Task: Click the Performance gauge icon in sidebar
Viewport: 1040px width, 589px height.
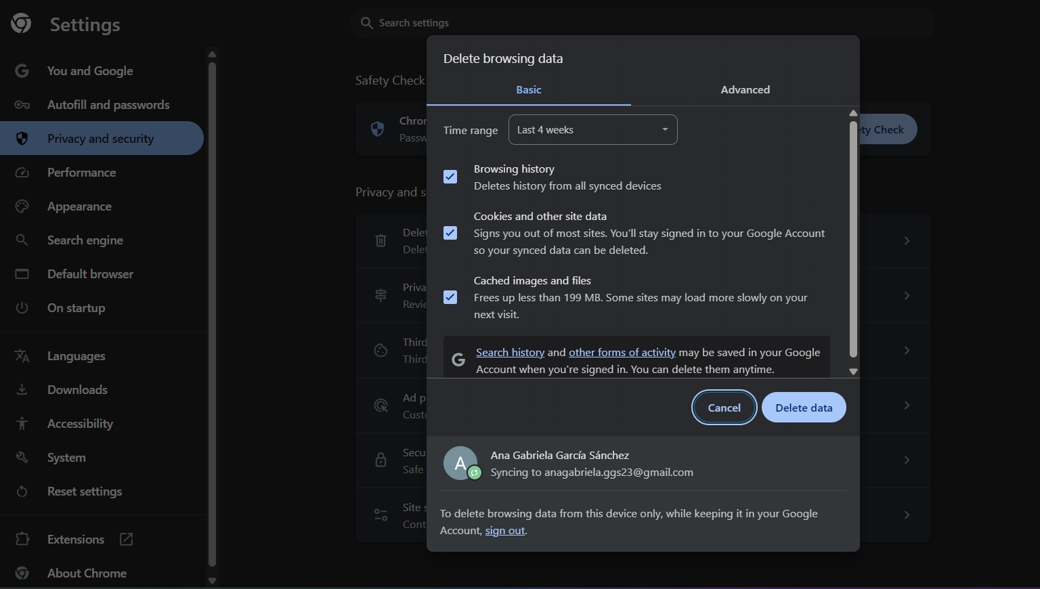Action: pos(22,173)
